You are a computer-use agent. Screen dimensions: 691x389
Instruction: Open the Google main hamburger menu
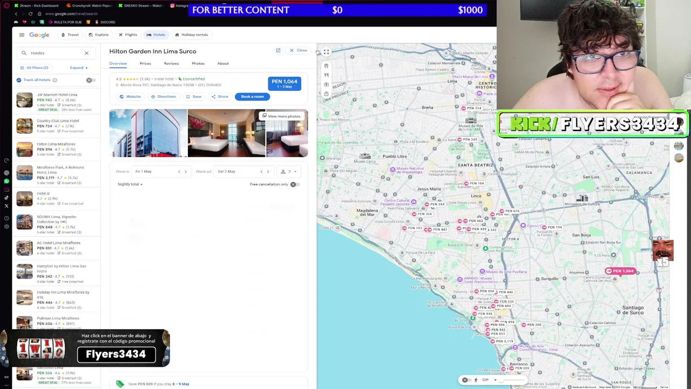(22, 35)
